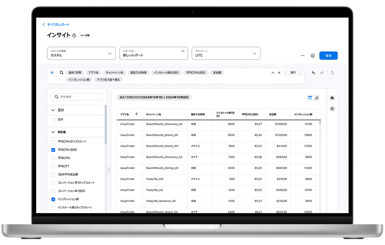385x245 pixels.
Task: Uncheck the インプレッション数 checkbox
Action: point(53,199)
